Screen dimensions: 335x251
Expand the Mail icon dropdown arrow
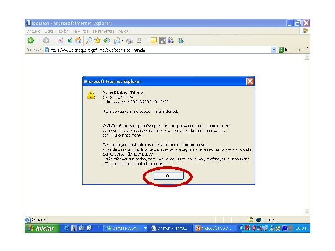pos(123,40)
